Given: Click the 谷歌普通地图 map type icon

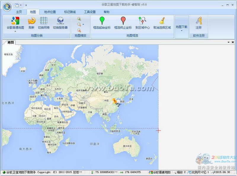Looking at the screenshot, I should [15, 20].
